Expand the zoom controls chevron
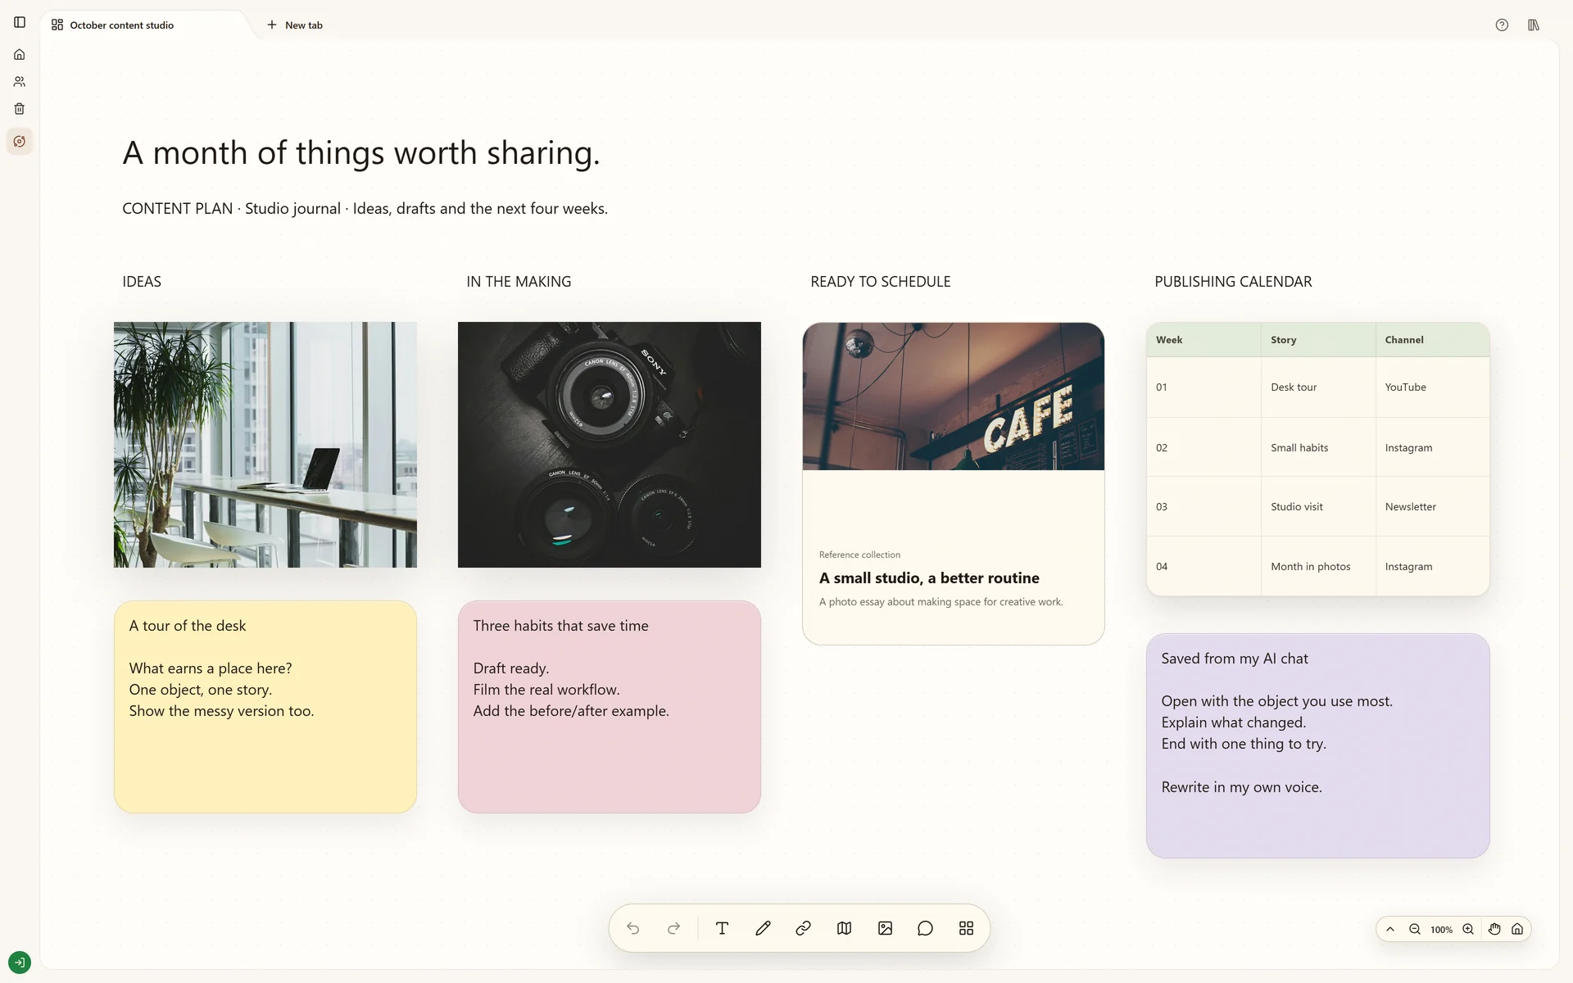The image size is (1573, 983). [x=1390, y=929]
